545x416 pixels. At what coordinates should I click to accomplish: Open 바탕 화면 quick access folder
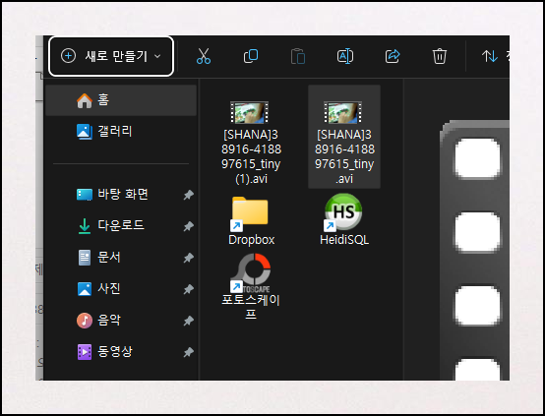(x=121, y=195)
